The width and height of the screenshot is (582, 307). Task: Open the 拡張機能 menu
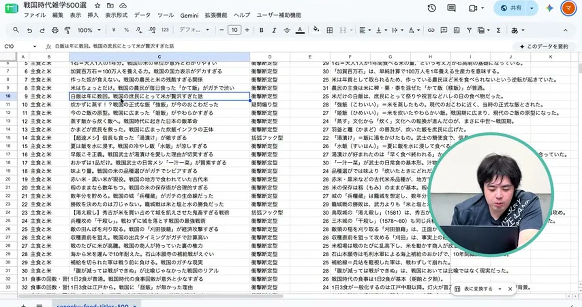pyautogui.click(x=216, y=15)
